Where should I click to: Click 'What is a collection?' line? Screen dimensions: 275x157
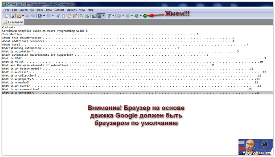click(132, 75)
